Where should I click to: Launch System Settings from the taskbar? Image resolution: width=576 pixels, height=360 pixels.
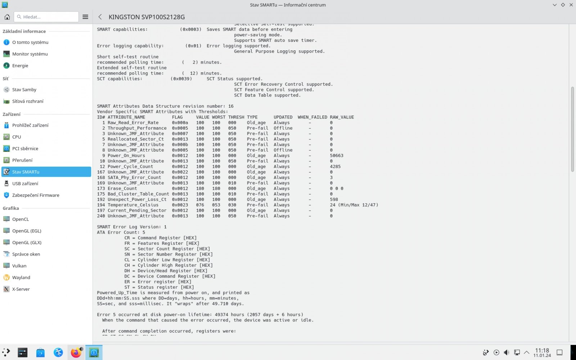pyautogui.click(x=23, y=352)
